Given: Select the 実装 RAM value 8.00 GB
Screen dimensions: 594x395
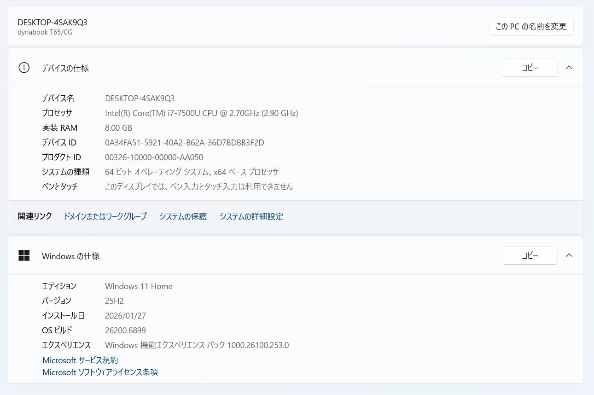Looking at the screenshot, I should [119, 128].
